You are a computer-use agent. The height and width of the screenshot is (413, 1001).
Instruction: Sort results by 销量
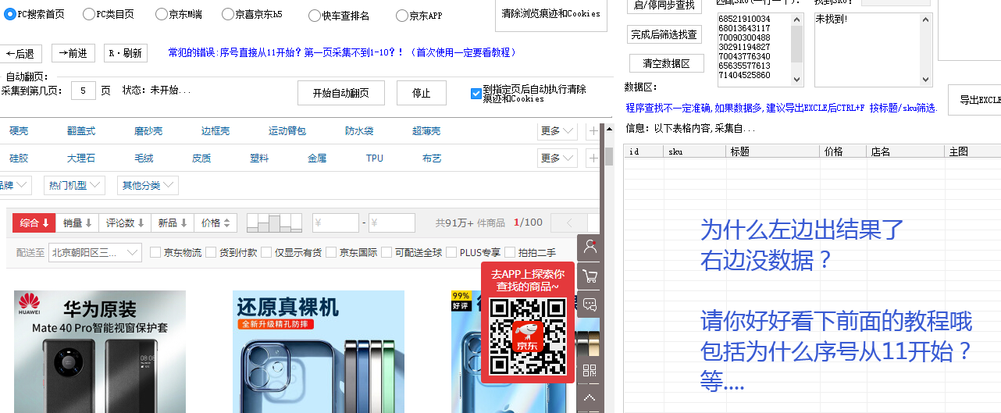pos(77,223)
